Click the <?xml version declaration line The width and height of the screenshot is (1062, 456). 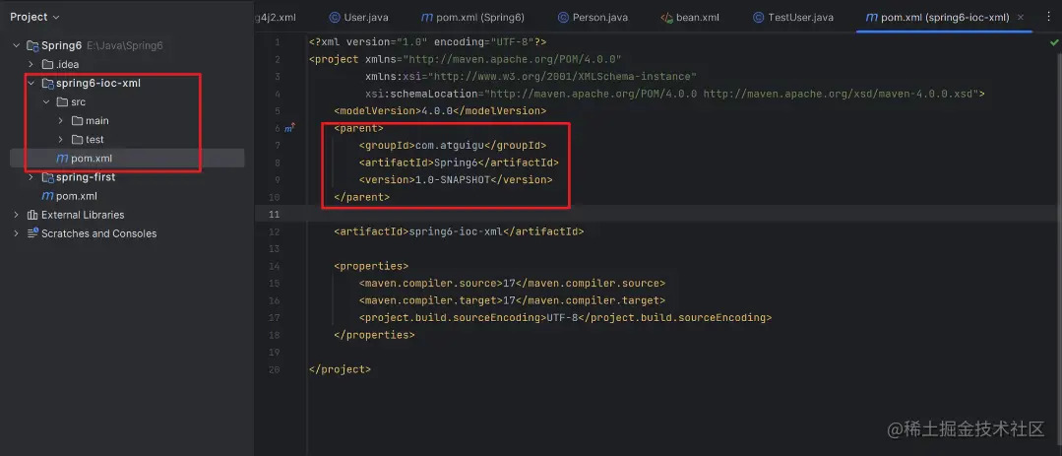coord(427,42)
